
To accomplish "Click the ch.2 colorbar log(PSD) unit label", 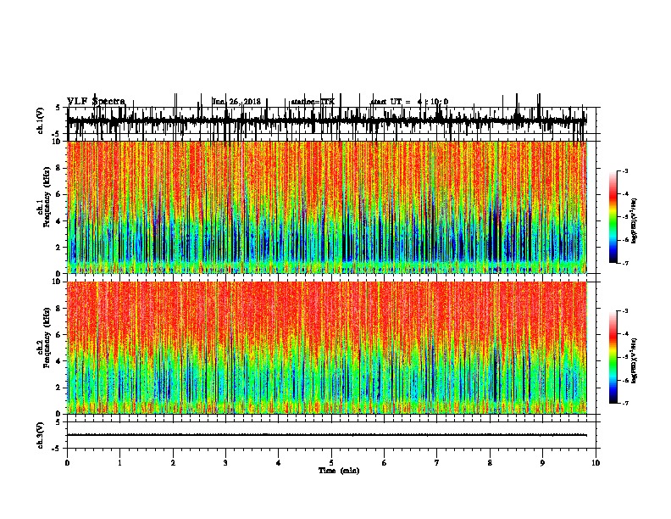I will point(634,360).
